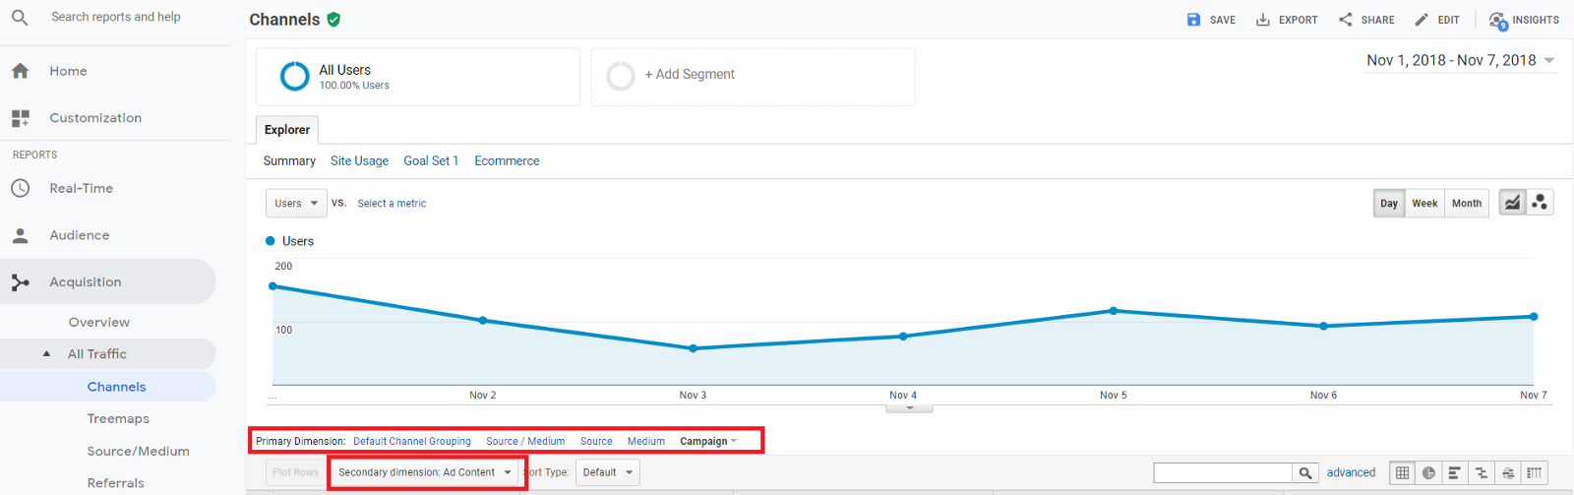Switch to the Ecommerce tab

tap(507, 161)
